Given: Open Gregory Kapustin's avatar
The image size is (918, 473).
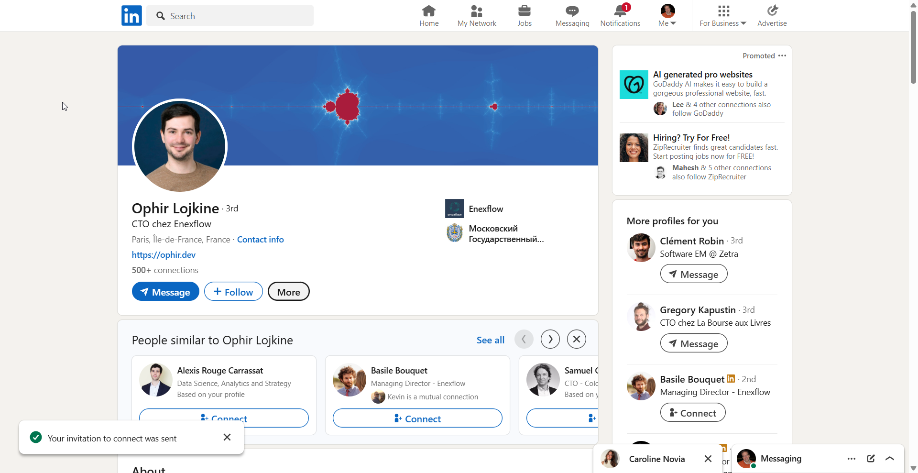Looking at the screenshot, I should coord(641,317).
